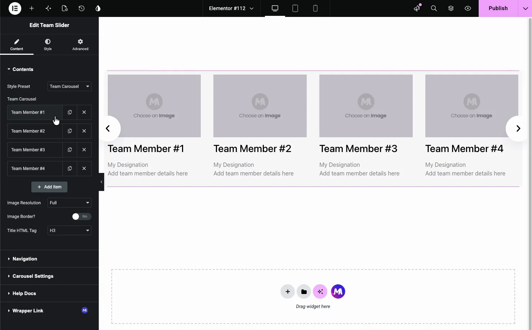The height and width of the screenshot is (330, 532).
Task: Click details text under Team Member #3
Action: (x=359, y=173)
